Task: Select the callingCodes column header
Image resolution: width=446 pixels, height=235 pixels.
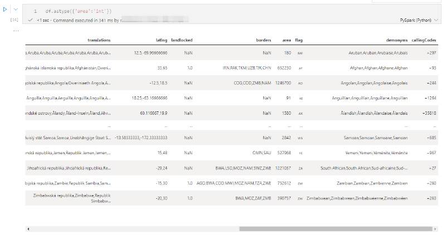Action: click(x=424, y=40)
